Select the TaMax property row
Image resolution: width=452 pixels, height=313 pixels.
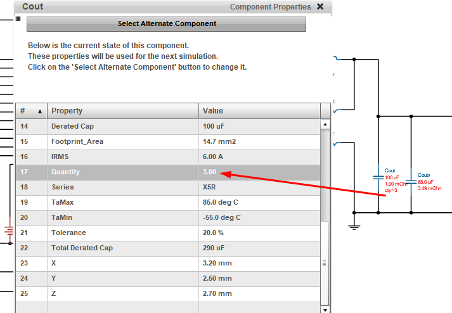tap(168, 202)
